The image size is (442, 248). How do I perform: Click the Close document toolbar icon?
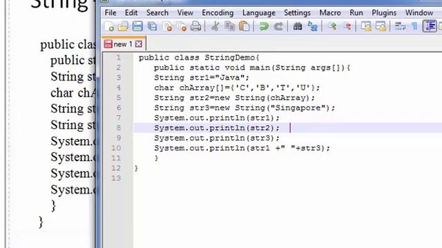[168, 26]
